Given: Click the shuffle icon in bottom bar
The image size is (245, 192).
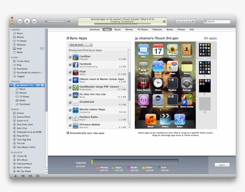Looking at the screenshot, I should [x=23, y=176].
